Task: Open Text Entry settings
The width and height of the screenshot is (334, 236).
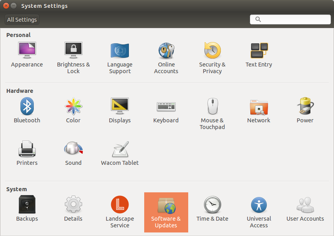Action: [259, 55]
